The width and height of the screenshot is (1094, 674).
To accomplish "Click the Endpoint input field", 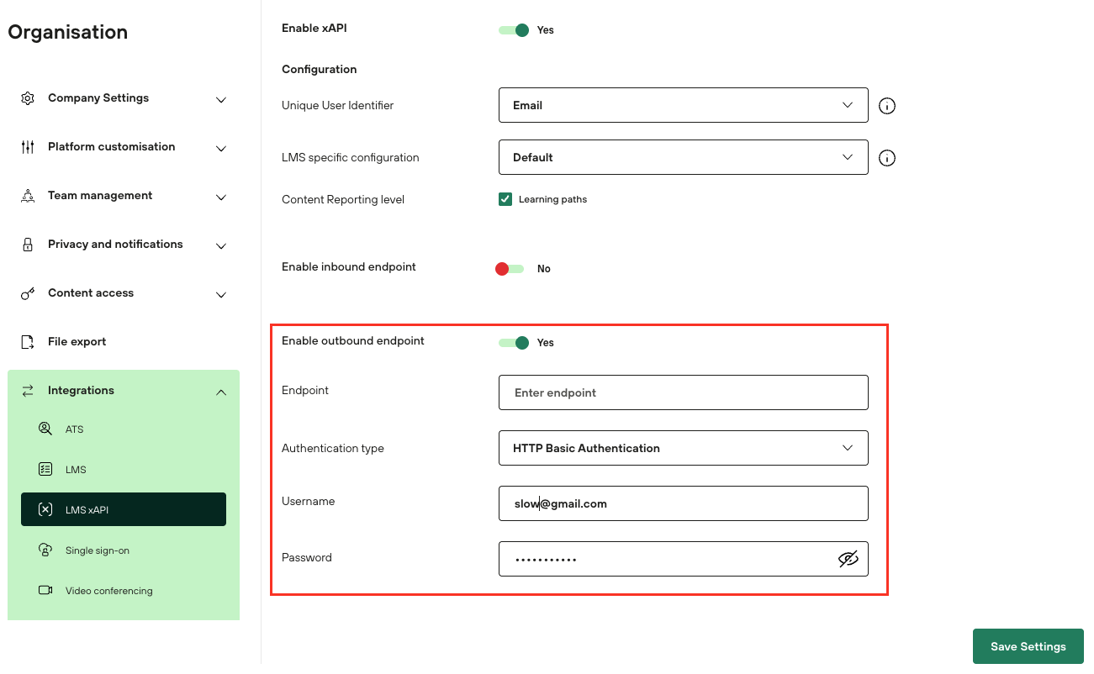I will coord(683,392).
